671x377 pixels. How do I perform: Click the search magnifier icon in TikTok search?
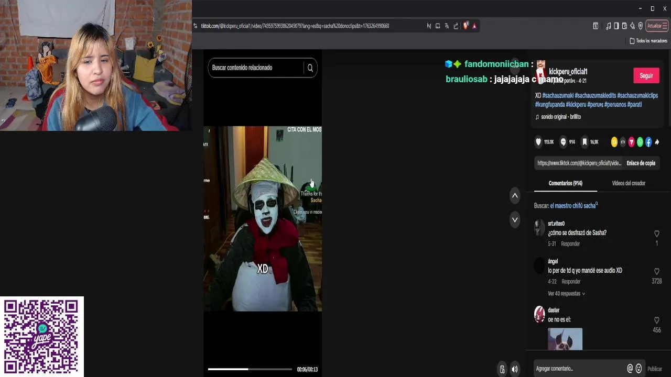click(x=310, y=68)
